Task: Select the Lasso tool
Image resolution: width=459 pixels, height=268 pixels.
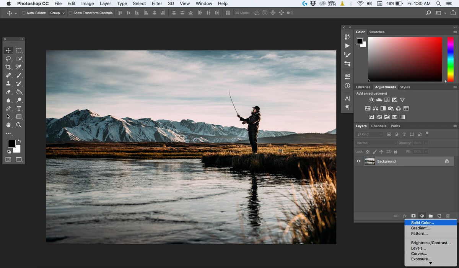Action: click(8, 59)
